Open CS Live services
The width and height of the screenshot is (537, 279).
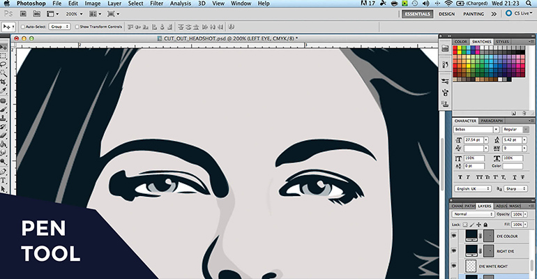[519, 13]
